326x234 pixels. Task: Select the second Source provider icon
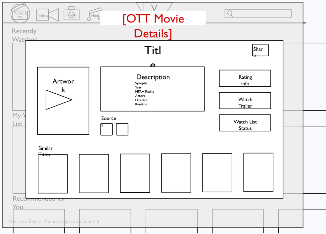pos(122,129)
